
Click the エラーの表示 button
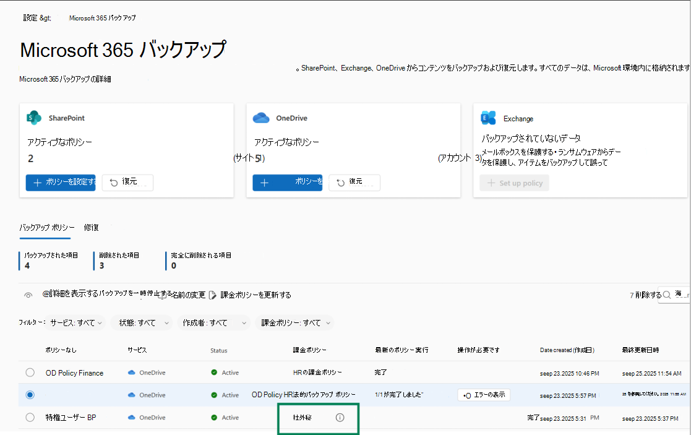(484, 395)
